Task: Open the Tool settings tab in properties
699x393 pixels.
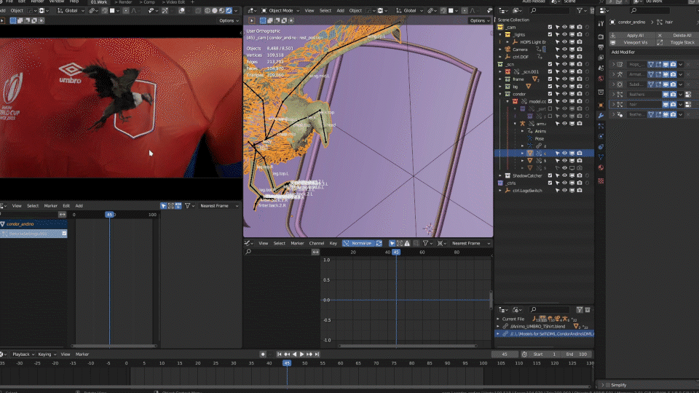Action: pyautogui.click(x=601, y=23)
